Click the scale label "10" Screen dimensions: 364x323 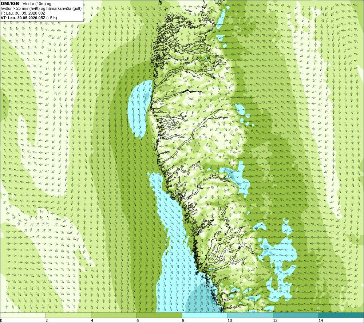tap(230, 321)
